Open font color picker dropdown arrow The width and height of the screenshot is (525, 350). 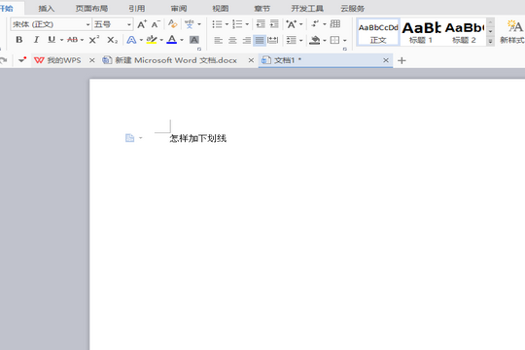point(182,40)
